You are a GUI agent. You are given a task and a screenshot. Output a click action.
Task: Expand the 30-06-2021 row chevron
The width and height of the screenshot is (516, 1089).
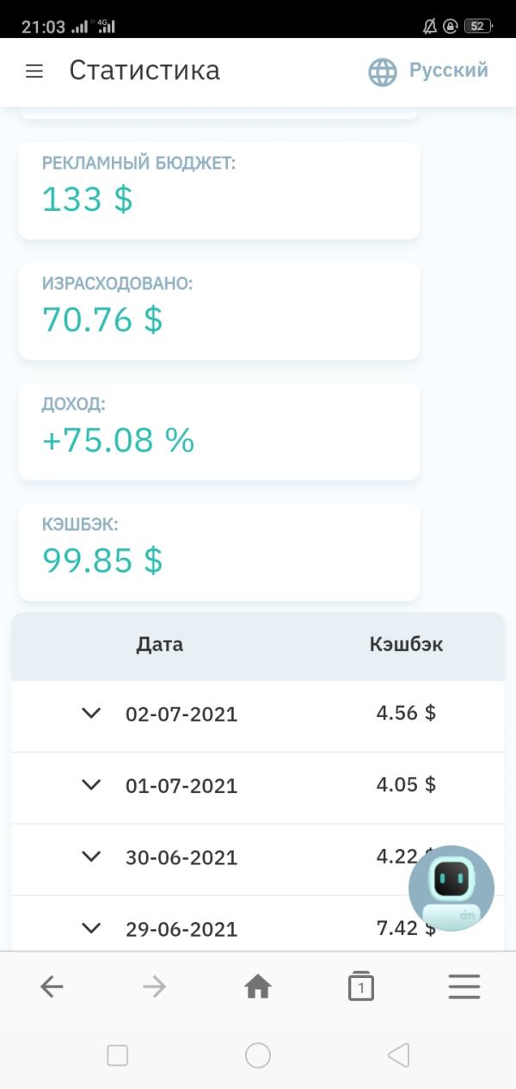point(91,856)
